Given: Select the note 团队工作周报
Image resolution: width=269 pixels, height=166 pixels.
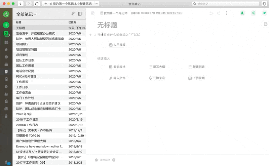Looking at the screenshot, I should (49, 66).
